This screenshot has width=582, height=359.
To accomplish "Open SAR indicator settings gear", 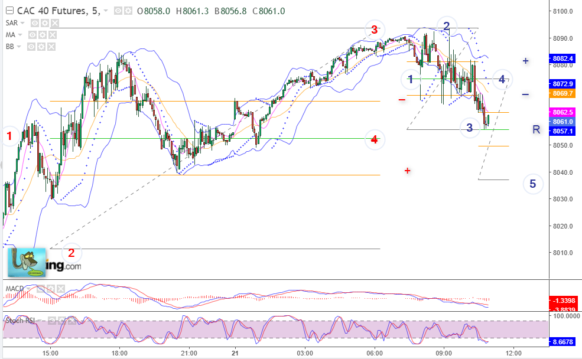I will 45,24.
